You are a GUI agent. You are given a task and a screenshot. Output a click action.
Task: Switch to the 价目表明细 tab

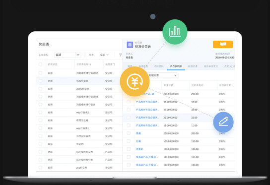(x=176, y=66)
